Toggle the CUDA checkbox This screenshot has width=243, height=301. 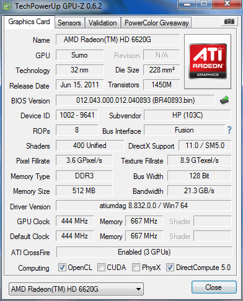pos(101,268)
